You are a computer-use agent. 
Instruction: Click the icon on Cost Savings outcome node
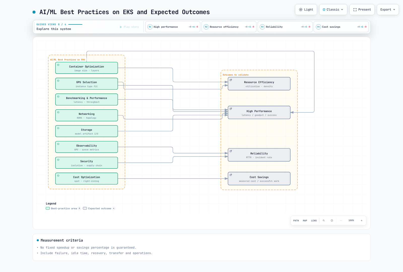pyautogui.click(x=231, y=175)
